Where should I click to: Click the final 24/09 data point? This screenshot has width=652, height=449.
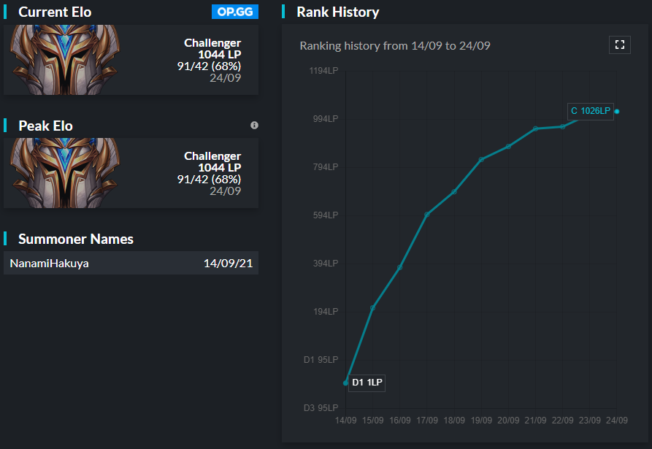coord(617,111)
